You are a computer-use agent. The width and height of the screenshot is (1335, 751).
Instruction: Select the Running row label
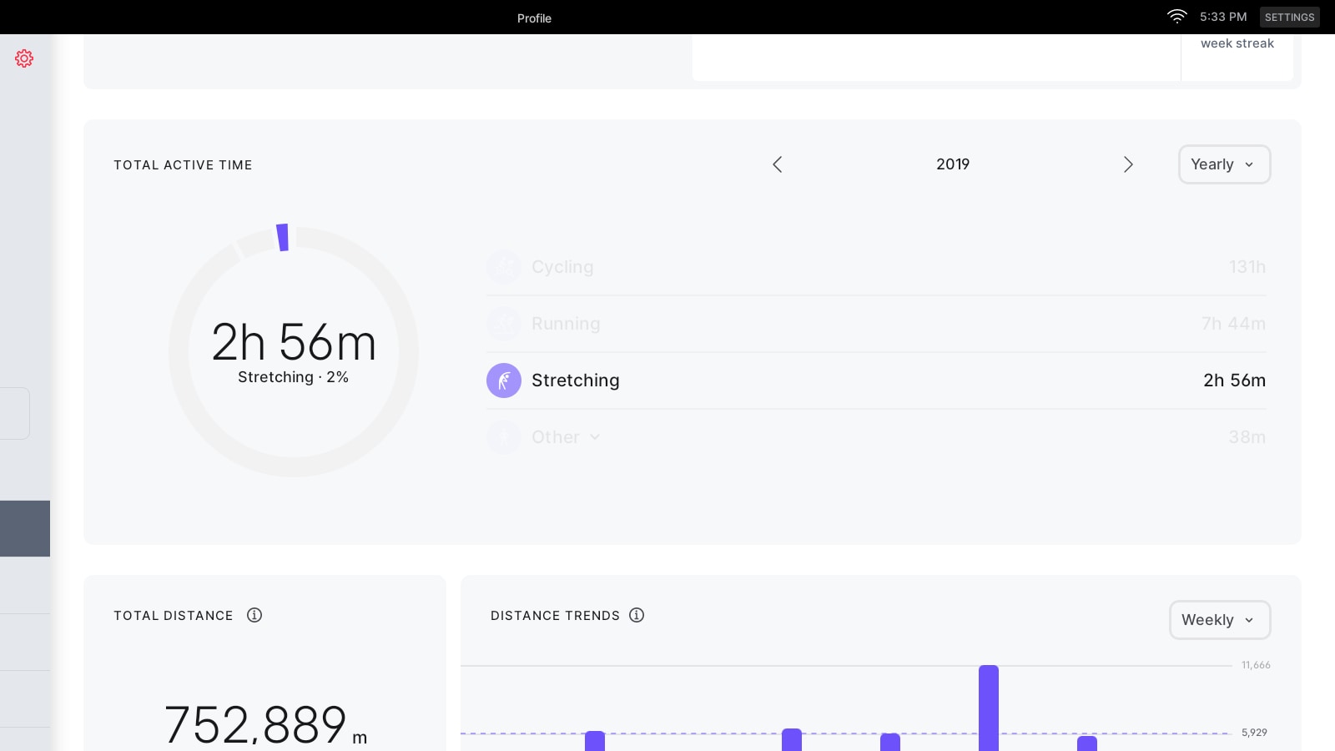pyautogui.click(x=566, y=324)
